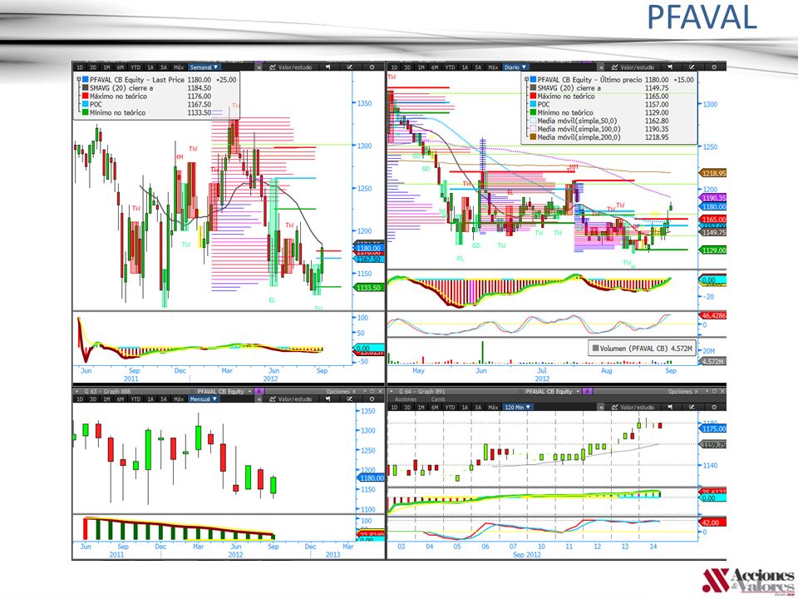Open window menu arrow beside G 63 - Graph 888
The image size is (798, 599).
pos(76,391)
